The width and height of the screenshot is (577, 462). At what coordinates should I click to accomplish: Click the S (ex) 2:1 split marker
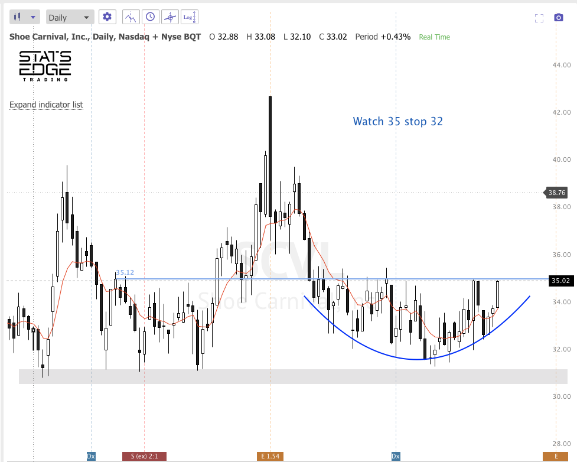144,456
